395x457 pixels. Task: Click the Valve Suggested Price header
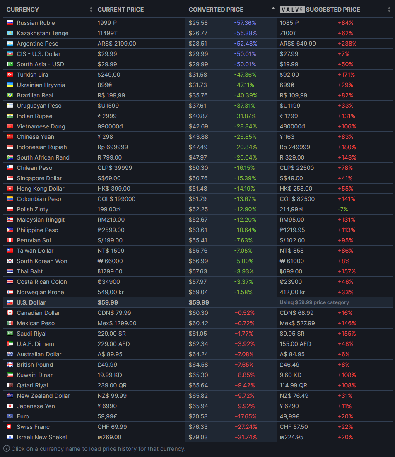tap(320, 10)
